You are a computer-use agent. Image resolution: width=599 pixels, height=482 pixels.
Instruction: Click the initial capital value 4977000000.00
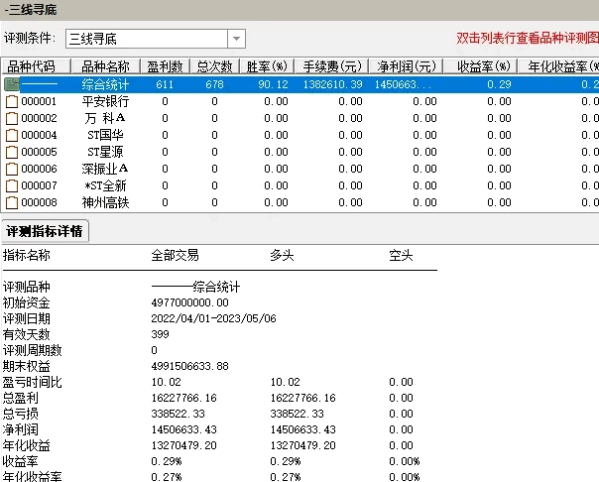(x=189, y=302)
